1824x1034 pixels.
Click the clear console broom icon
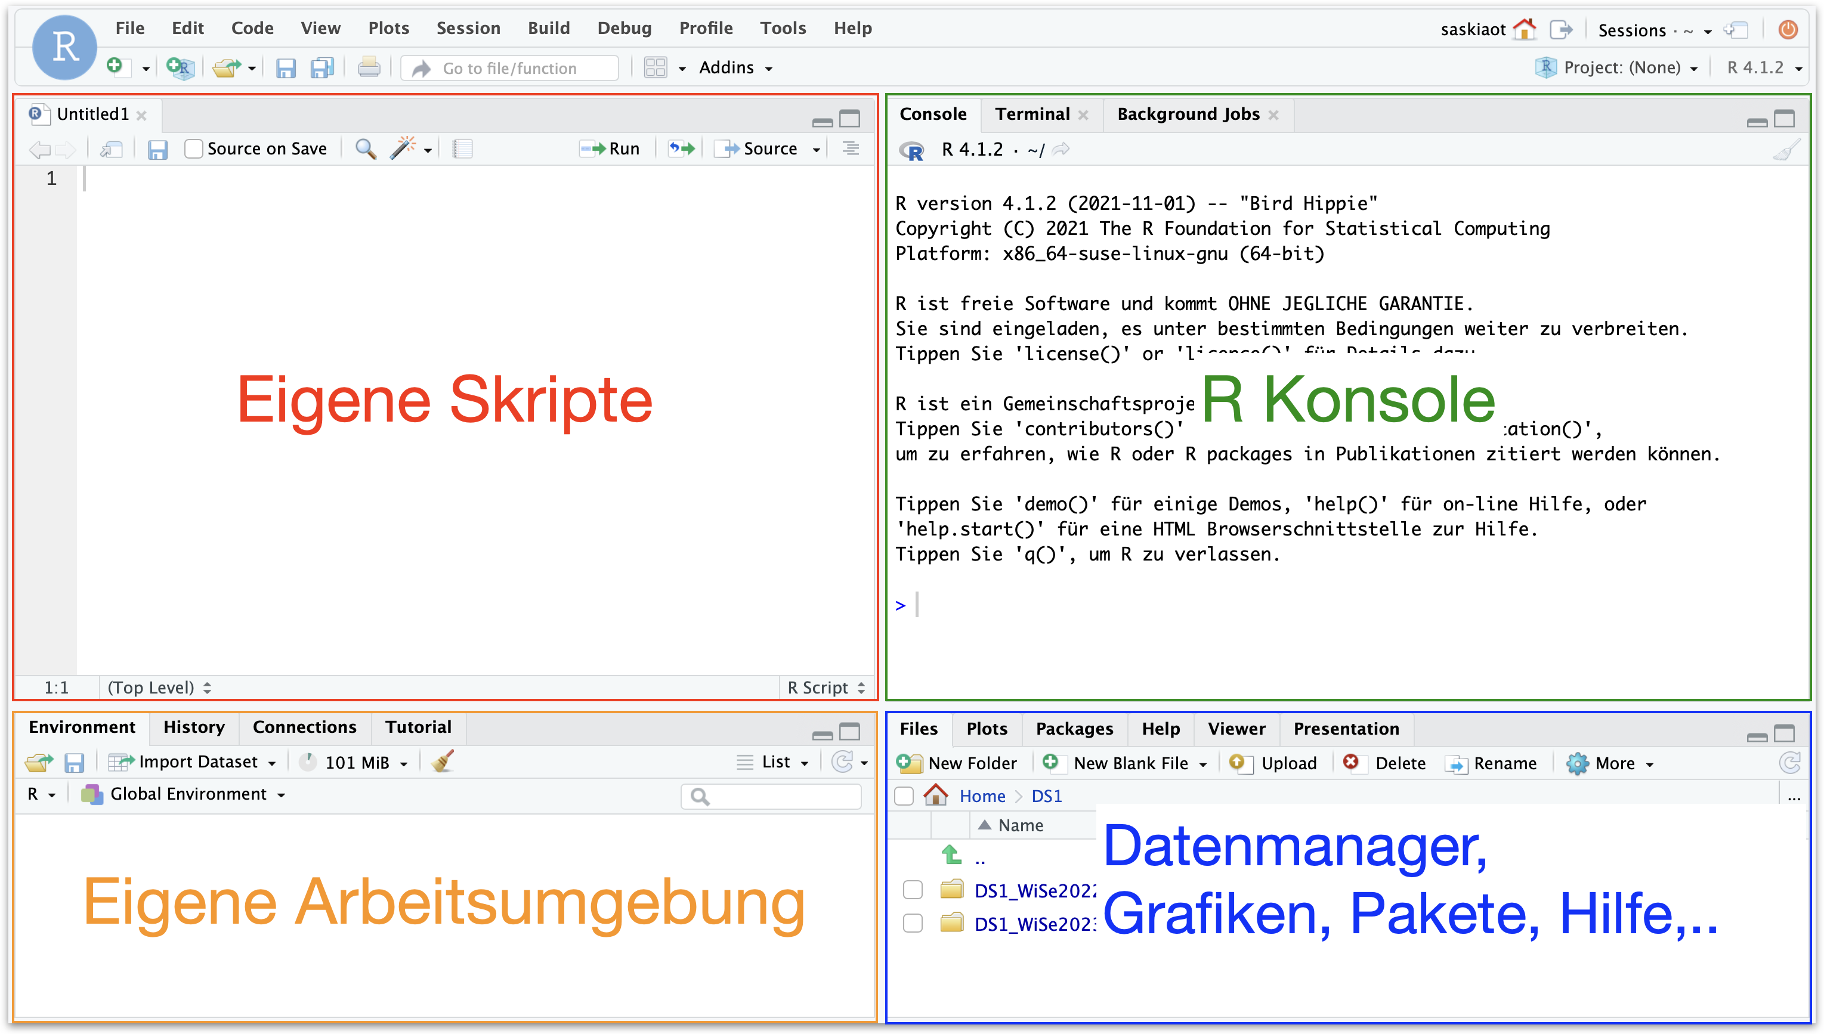1786,150
